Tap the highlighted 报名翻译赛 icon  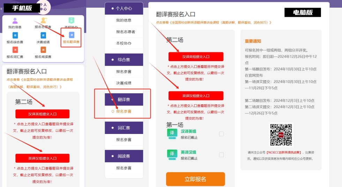pyautogui.click(x=71, y=35)
